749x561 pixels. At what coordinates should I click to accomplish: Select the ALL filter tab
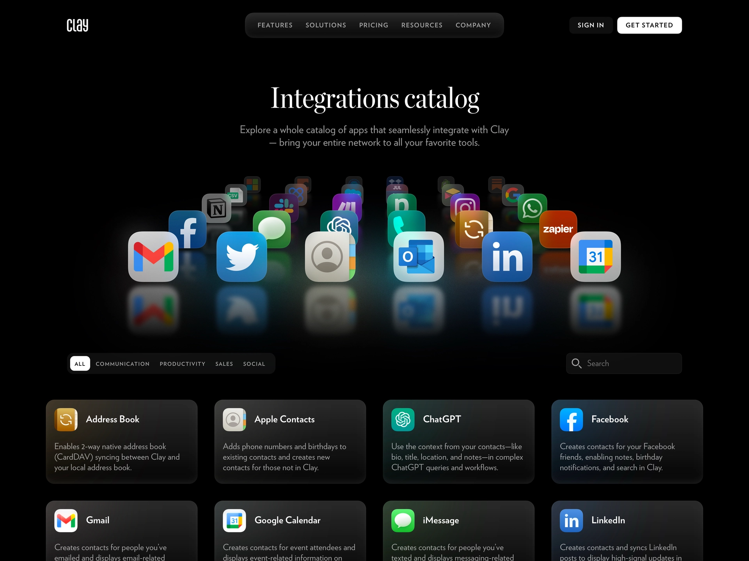[x=80, y=363]
